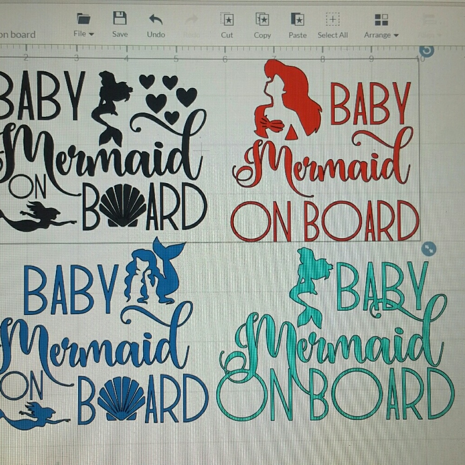Click the red 'BABY' text
Viewport: 465px width, 465px height.
(371, 103)
